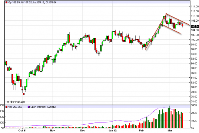Click the final red candle beside 105.64 tag
The image size is (199, 133).
point(183,25)
